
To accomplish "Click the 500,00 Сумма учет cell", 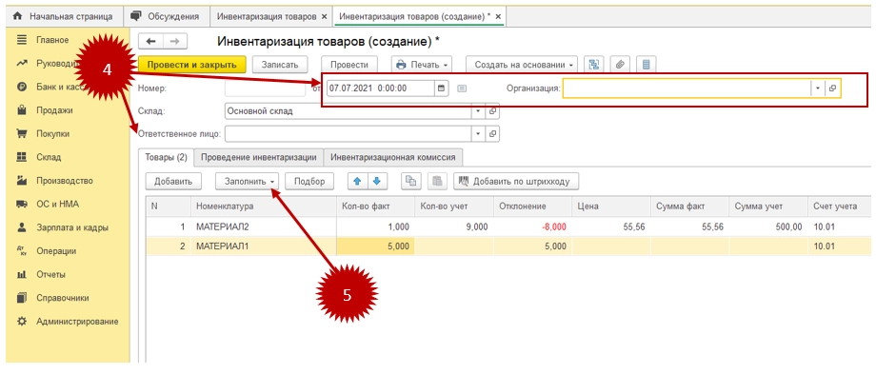I will click(767, 226).
